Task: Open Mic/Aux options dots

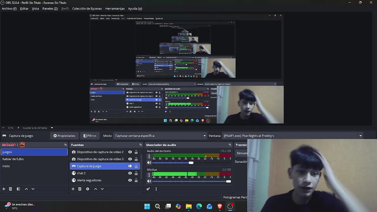Action: coord(149,175)
